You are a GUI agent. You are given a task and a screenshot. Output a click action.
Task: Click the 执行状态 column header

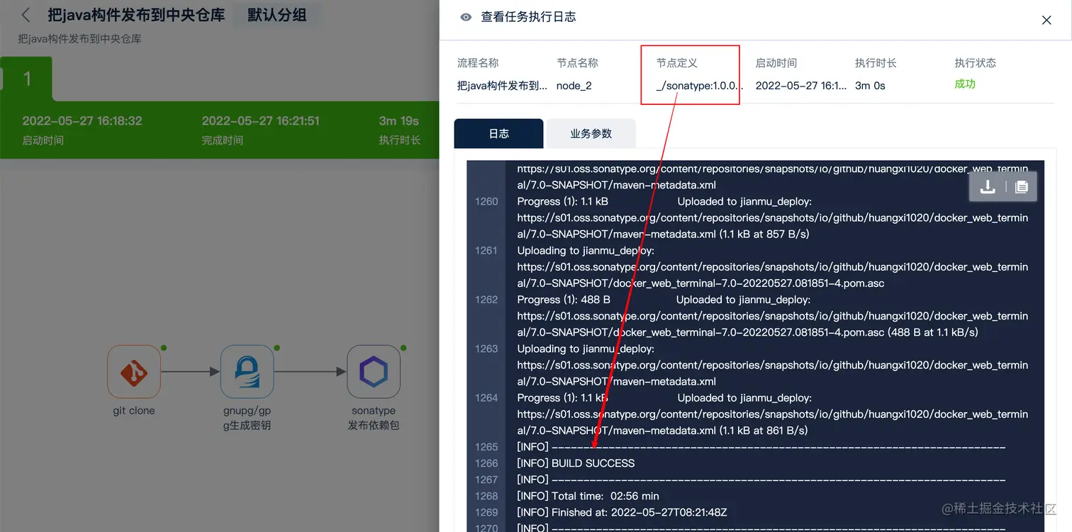976,63
